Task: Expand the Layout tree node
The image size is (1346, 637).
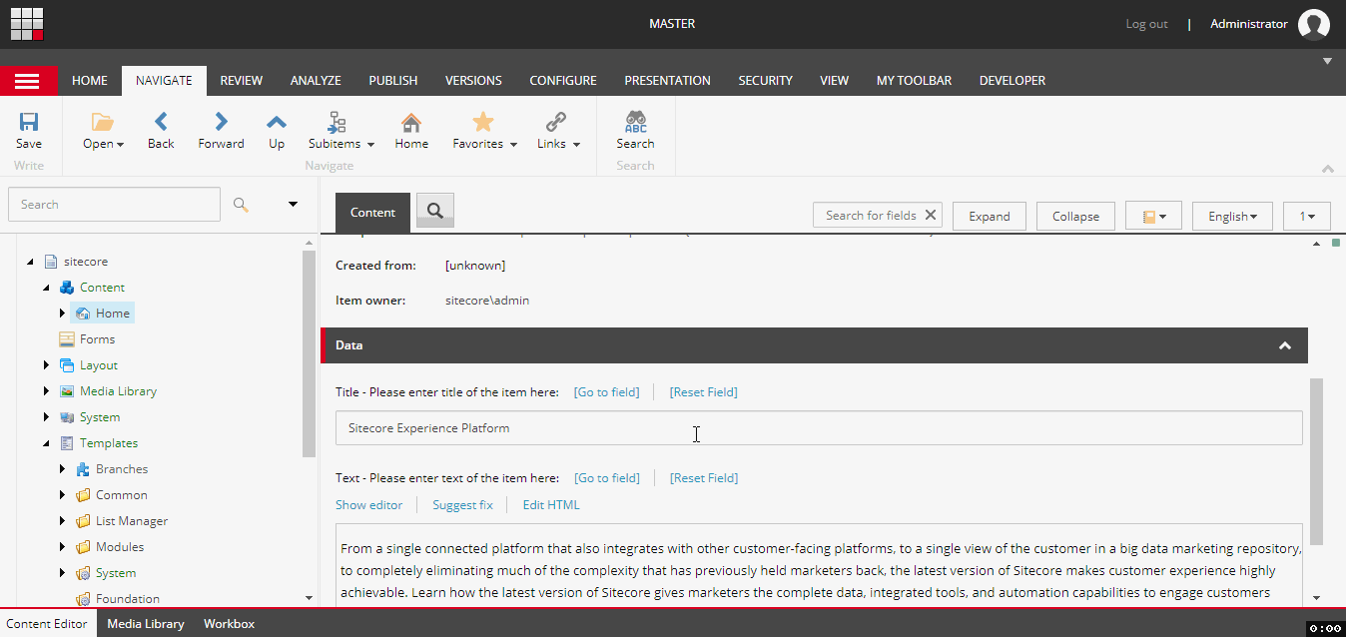Action: point(46,365)
